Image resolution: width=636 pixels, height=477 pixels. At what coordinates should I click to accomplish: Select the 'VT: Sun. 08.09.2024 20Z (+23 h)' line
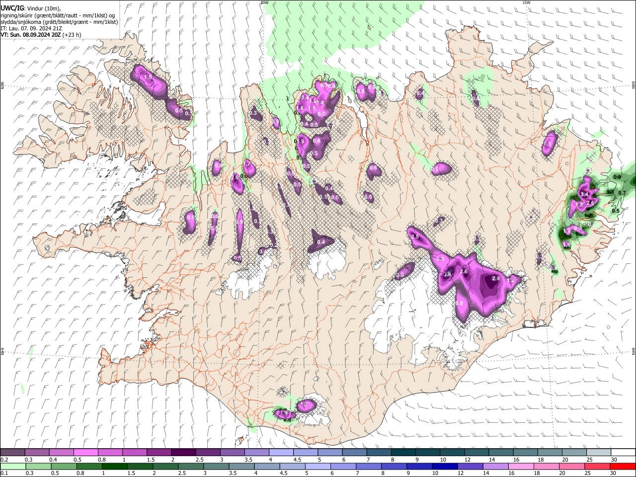(41, 35)
